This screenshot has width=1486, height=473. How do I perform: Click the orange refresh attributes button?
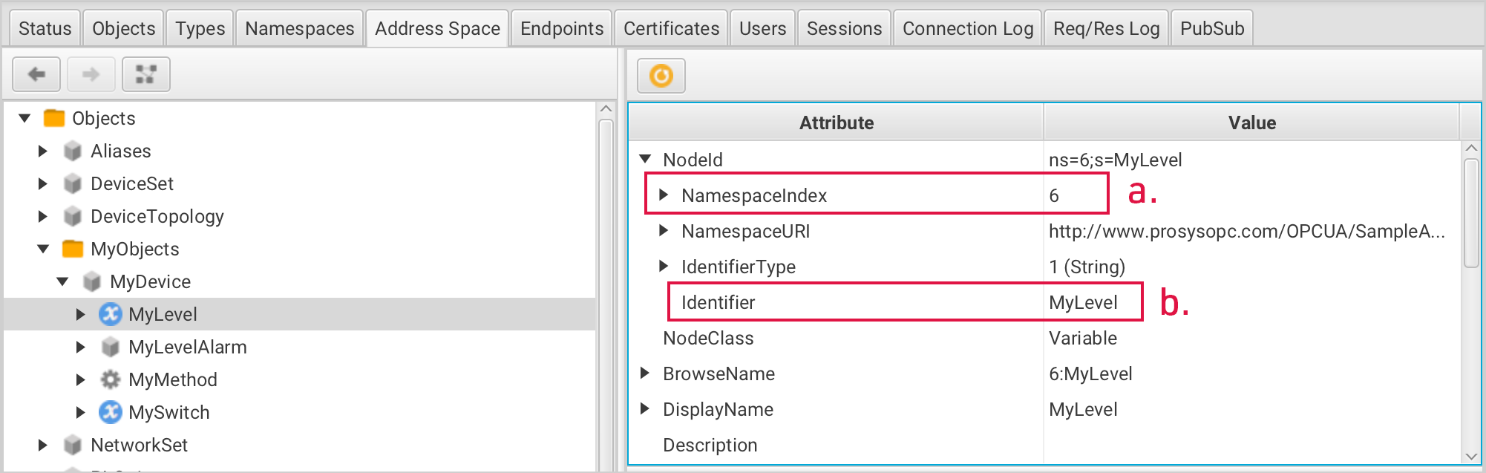pos(661,76)
